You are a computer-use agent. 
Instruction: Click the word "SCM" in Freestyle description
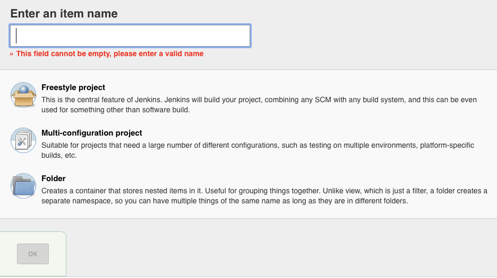323,100
